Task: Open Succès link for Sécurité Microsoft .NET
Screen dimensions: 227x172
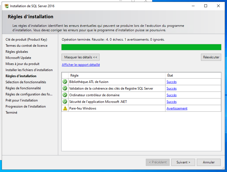Action: [172, 102]
